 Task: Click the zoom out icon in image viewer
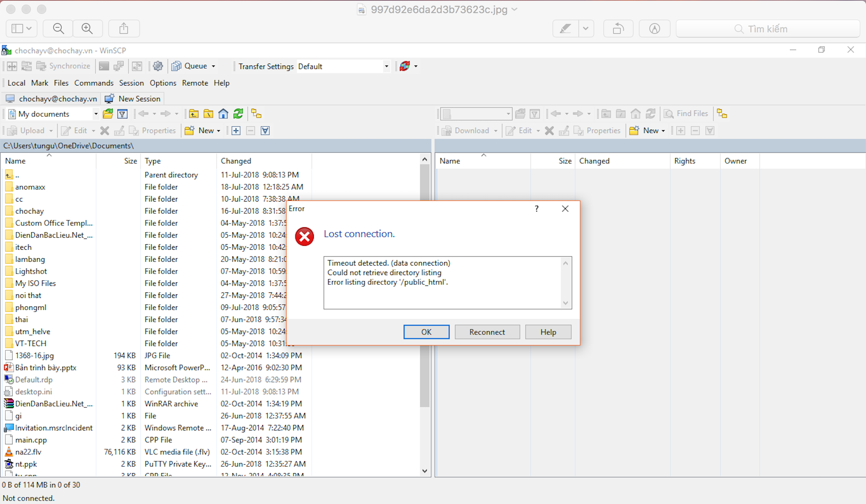[58, 29]
